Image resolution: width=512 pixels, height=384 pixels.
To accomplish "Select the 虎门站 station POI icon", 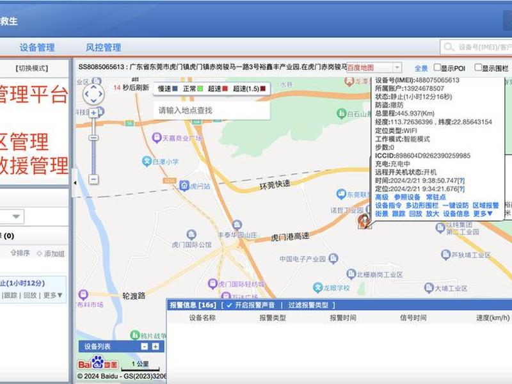I will pyautogui.click(x=184, y=186).
